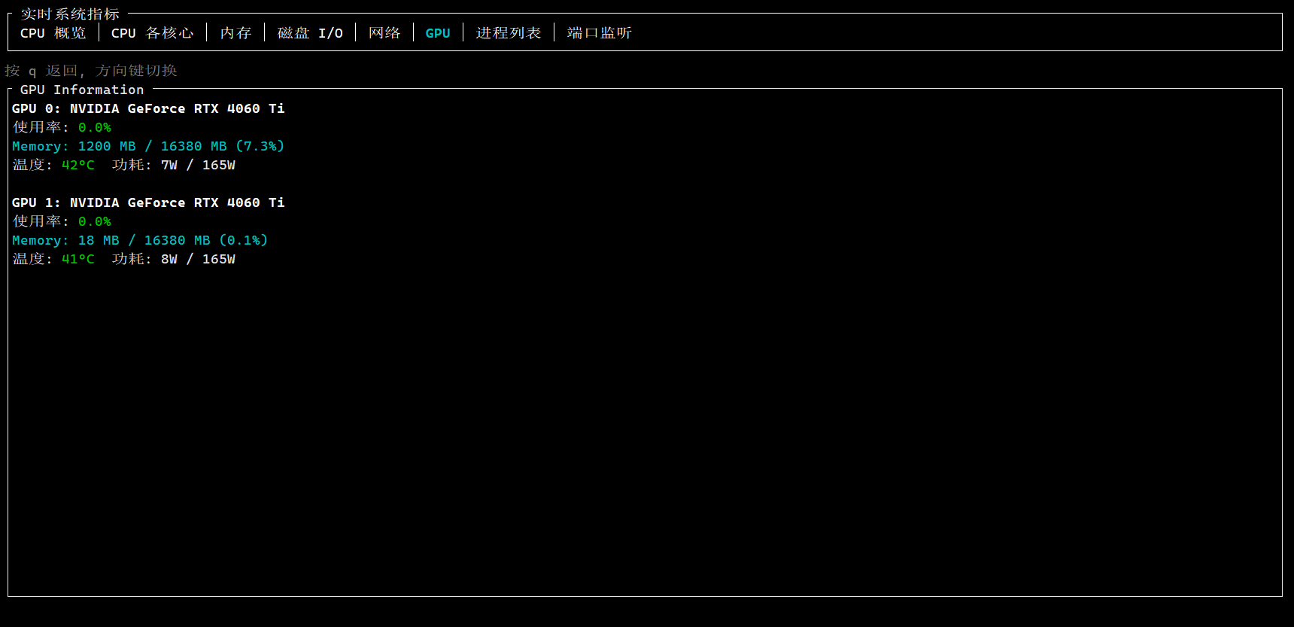The image size is (1294, 627).
Task: Select the 内存 tab
Action: 235,33
